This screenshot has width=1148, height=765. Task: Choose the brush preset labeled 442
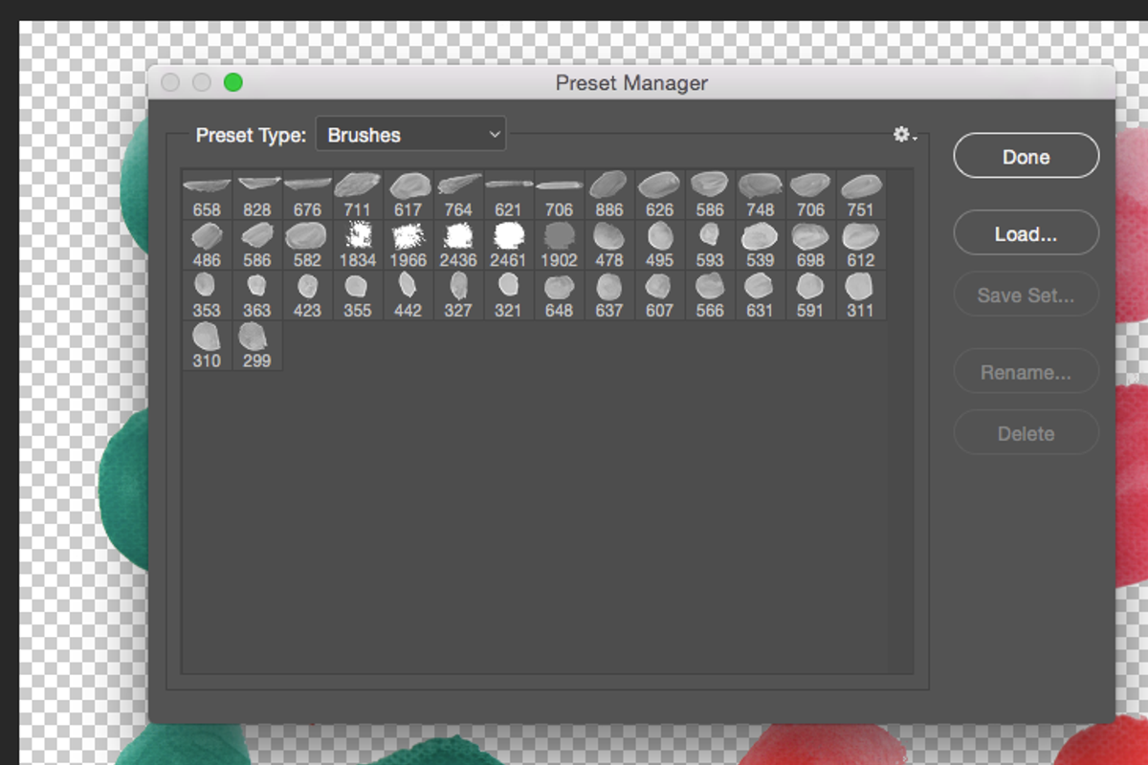pos(408,295)
